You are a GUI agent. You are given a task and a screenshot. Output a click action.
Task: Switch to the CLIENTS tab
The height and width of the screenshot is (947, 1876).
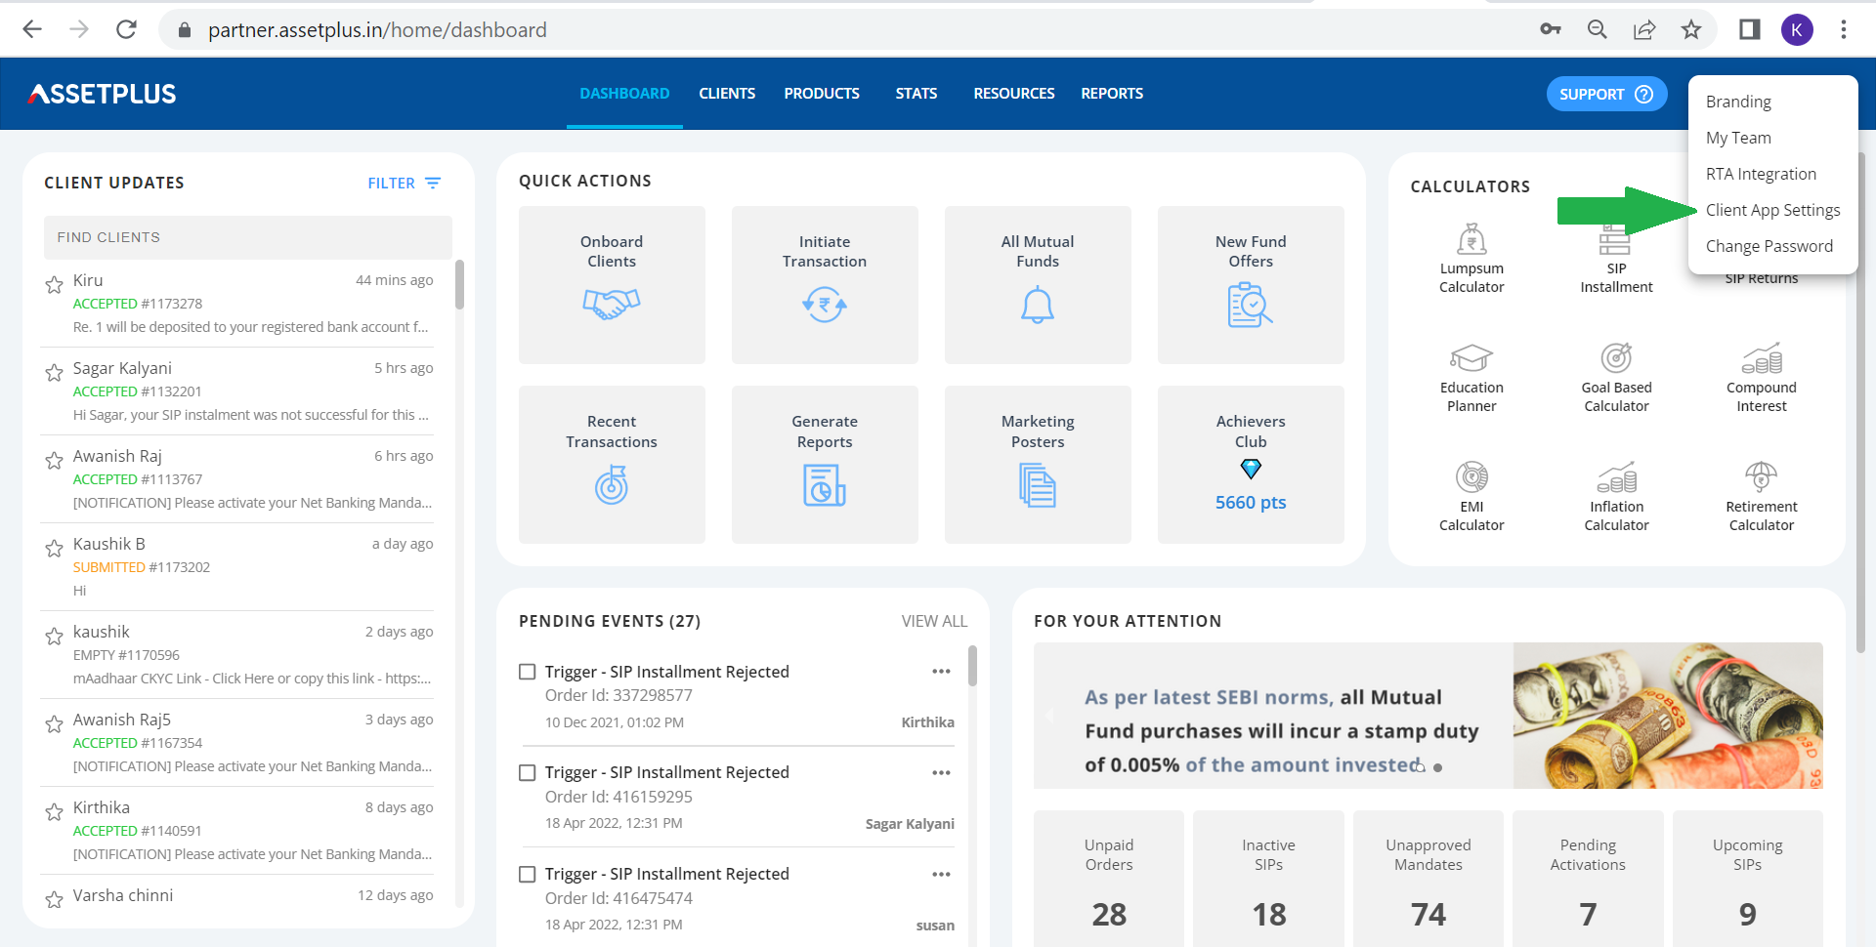(x=727, y=93)
